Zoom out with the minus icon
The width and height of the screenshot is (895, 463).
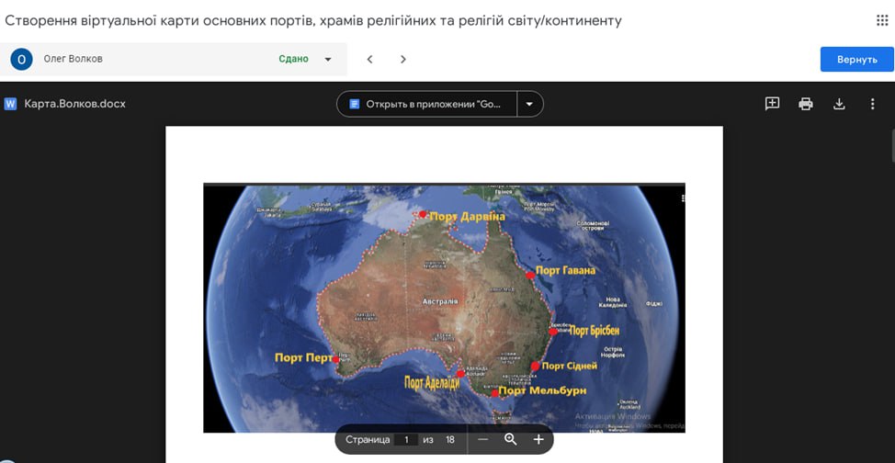[483, 440]
